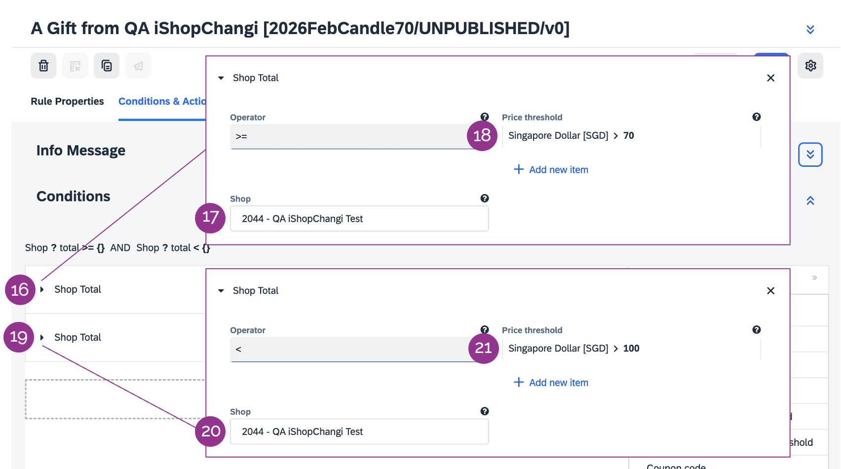Click Add new item under threshold 70
Image resolution: width=841 pixels, height=469 pixels.
pos(551,170)
